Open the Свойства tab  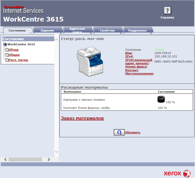(107, 30)
